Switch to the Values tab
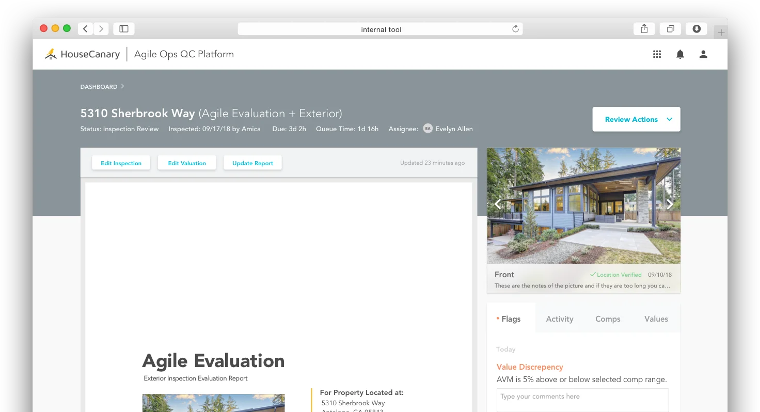 point(656,319)
